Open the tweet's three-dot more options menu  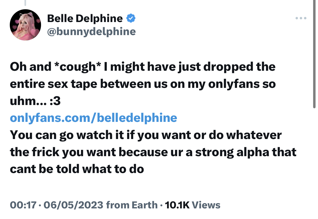point(301,18)
